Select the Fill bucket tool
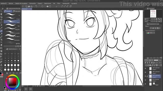This screenshot has width=163, height=91. point(1,51)
